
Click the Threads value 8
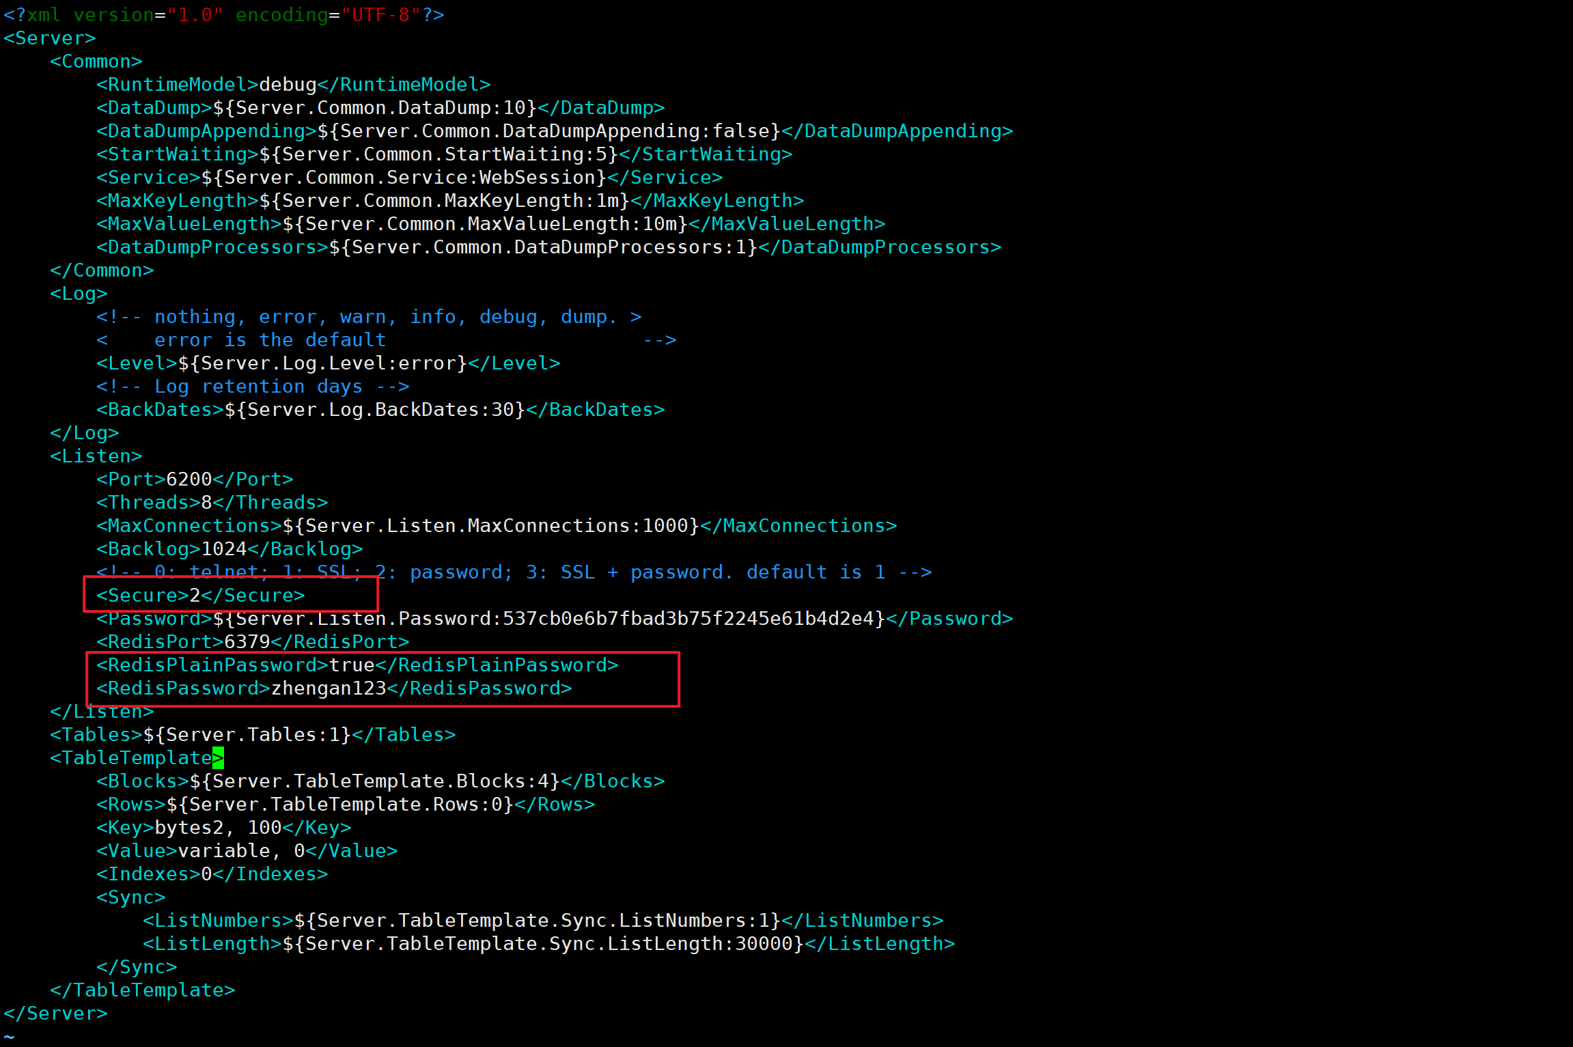[x=206, y=503]
